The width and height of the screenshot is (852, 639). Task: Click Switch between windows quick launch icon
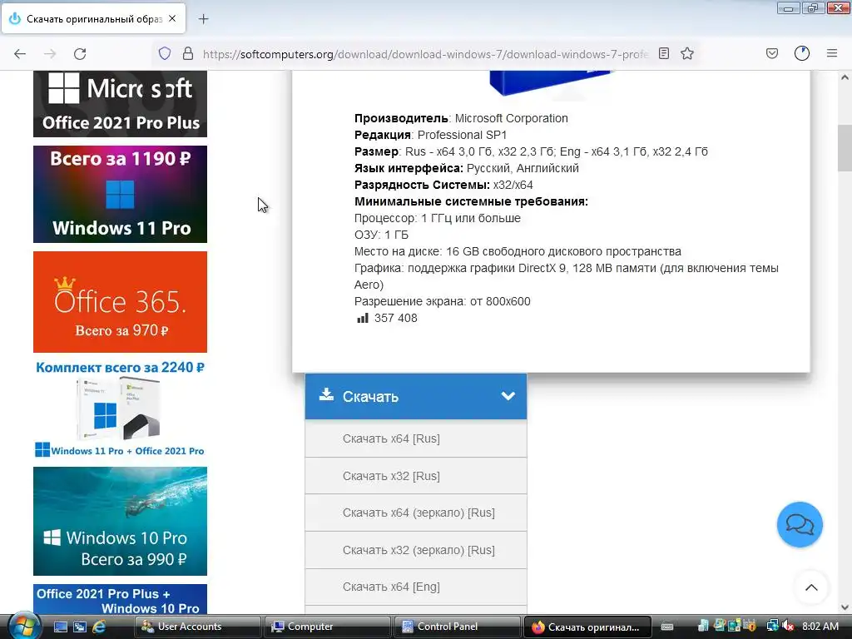[x=80, y=627]
